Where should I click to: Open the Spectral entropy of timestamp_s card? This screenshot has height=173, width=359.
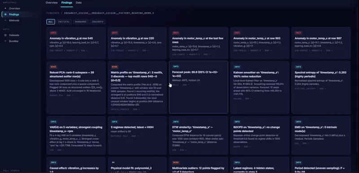[321, 87]
